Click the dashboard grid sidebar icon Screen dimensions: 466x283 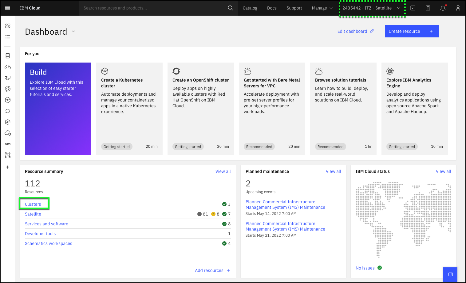pos(8,26)
